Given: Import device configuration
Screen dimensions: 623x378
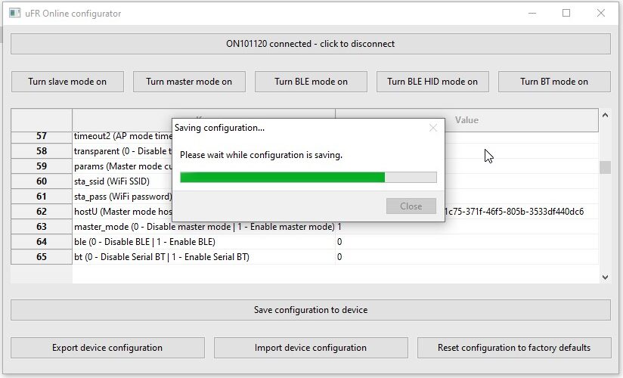Looking at the screenshot, I should 311,348.
